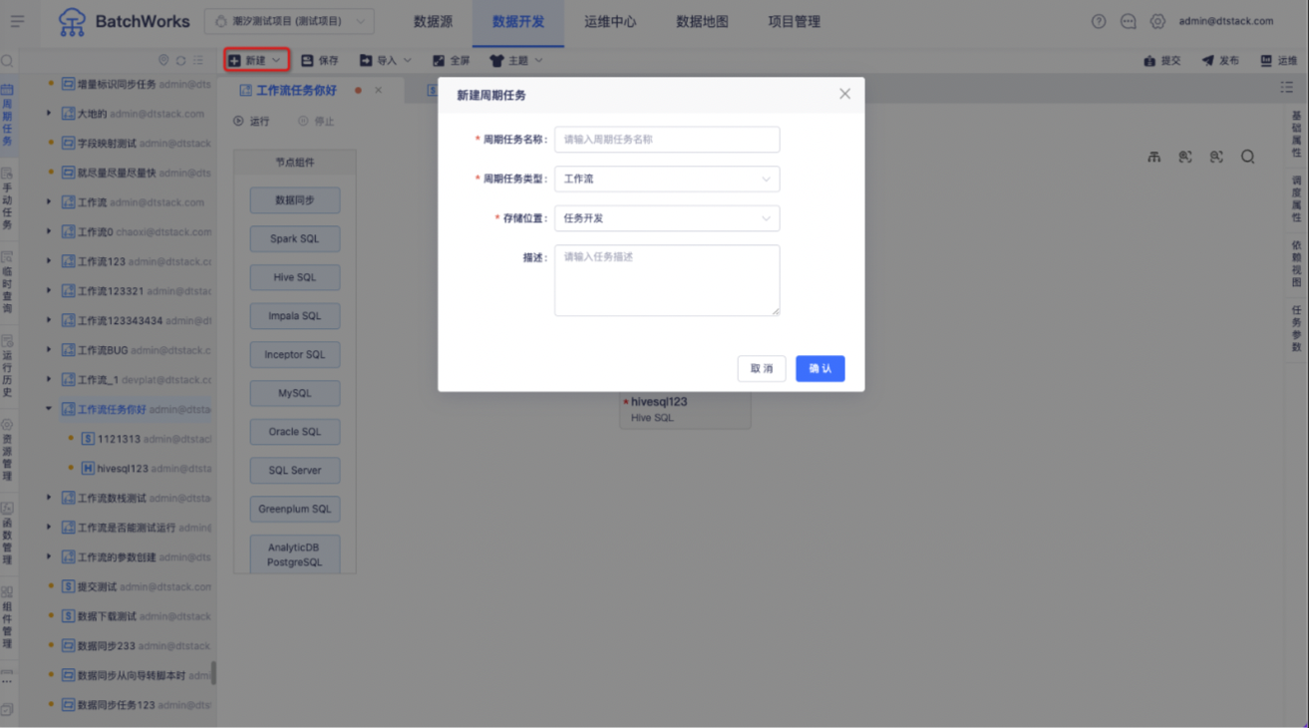Open the message chat bubble icon

click(1128, 21)
